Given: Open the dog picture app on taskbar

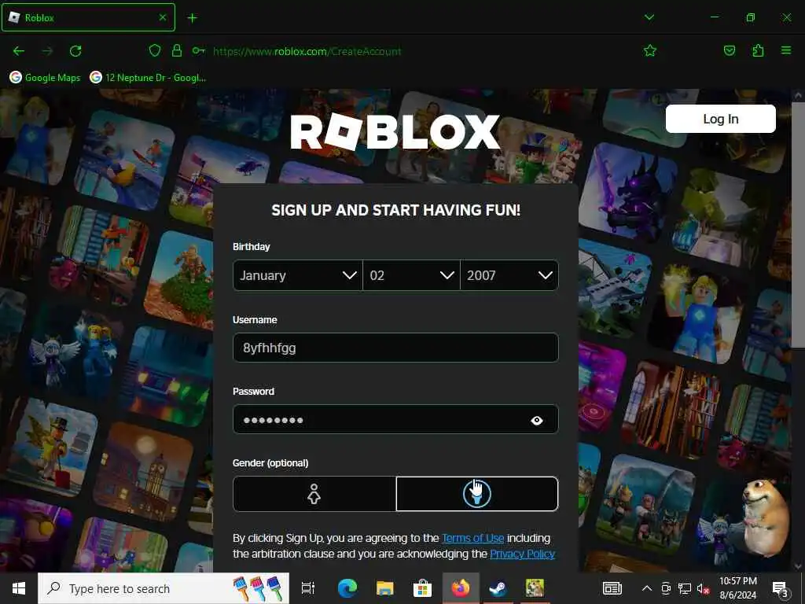Looking at the screenshot, I should (535, 588).
